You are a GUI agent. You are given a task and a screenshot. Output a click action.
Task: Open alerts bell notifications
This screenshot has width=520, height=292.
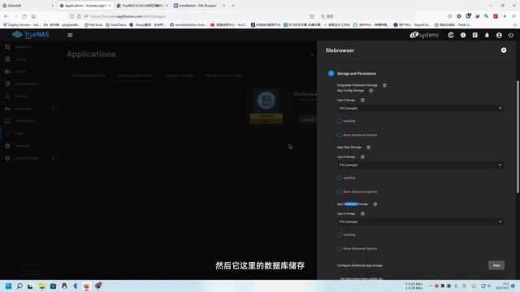coord(487,35)
